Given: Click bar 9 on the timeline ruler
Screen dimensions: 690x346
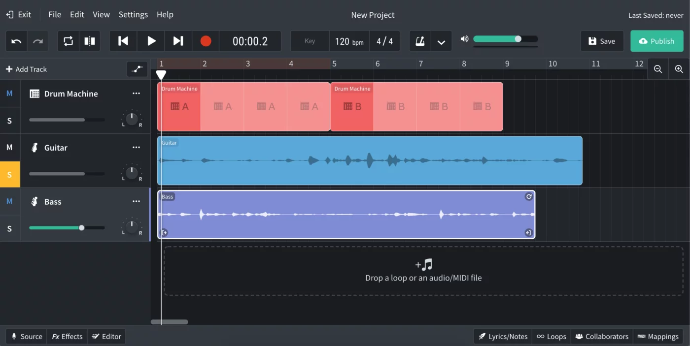Looking at the screenshot, I should 507,64.
